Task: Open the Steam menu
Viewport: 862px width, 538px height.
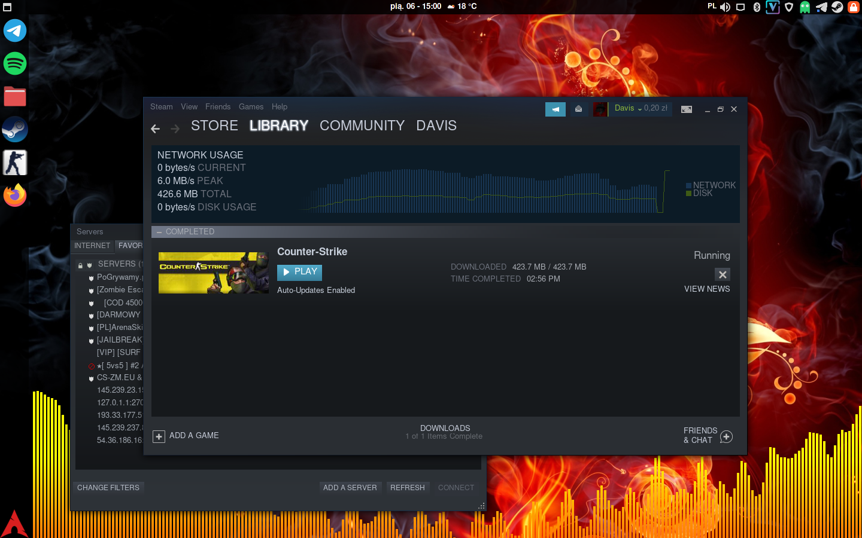Action: tap(161, 107)
